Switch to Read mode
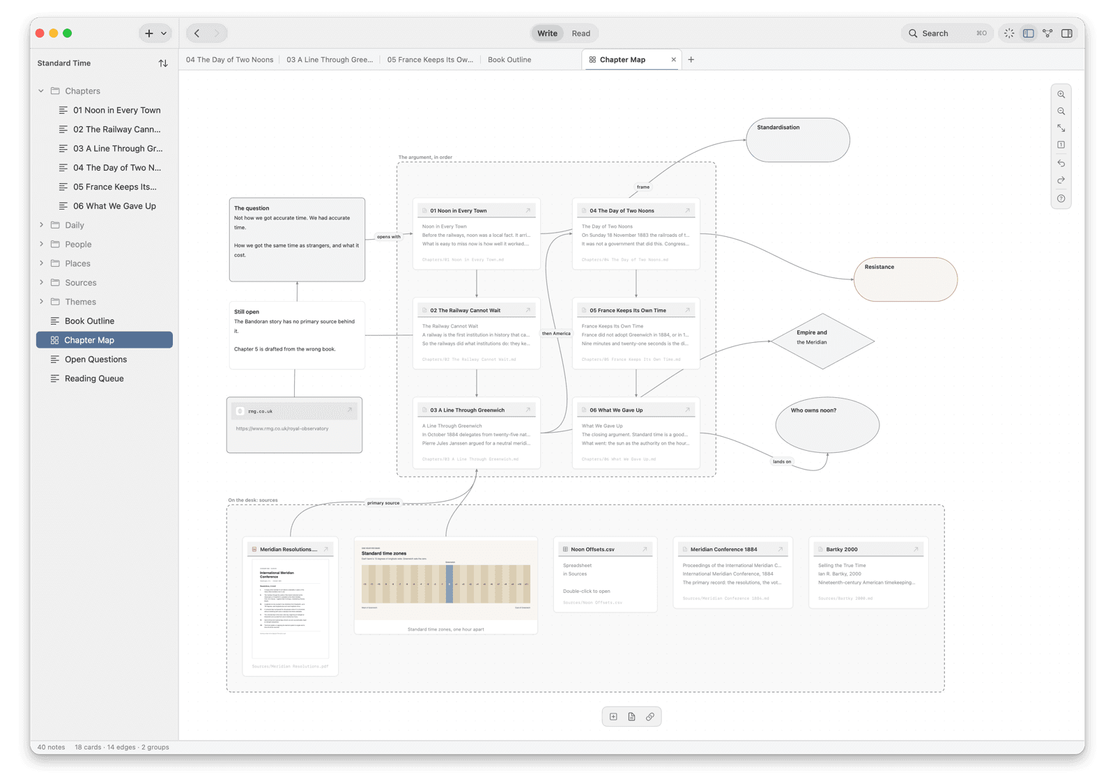The height and width of the screenshot is (779, 1115). tap(581, 33)
